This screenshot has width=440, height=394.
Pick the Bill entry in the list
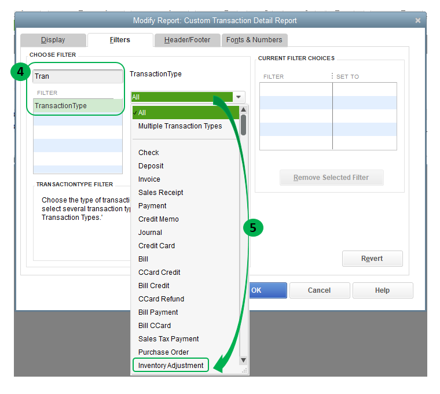(x=143, y=259)
